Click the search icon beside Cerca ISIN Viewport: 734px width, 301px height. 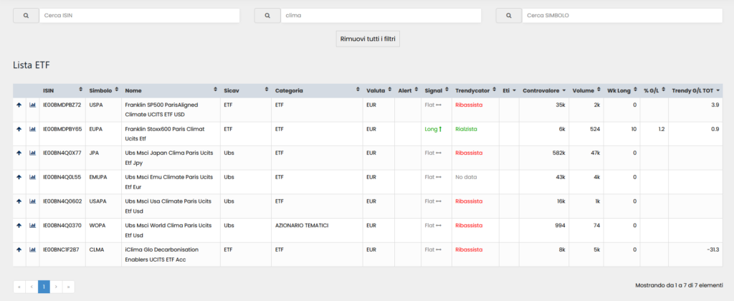[x=26, y=15]
